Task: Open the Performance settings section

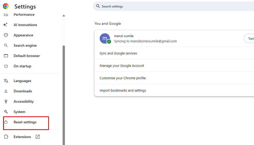Action: pos(24,15)
